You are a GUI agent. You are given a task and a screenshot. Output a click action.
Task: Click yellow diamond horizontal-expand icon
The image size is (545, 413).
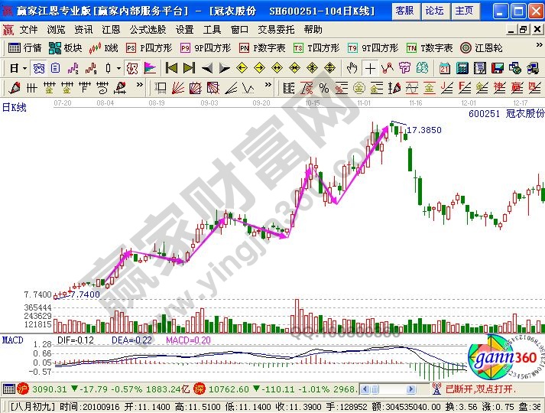pos(277,68)
